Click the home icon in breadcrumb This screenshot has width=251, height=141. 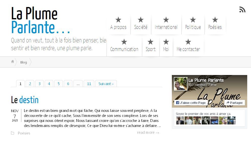click(x=13, y=62)
